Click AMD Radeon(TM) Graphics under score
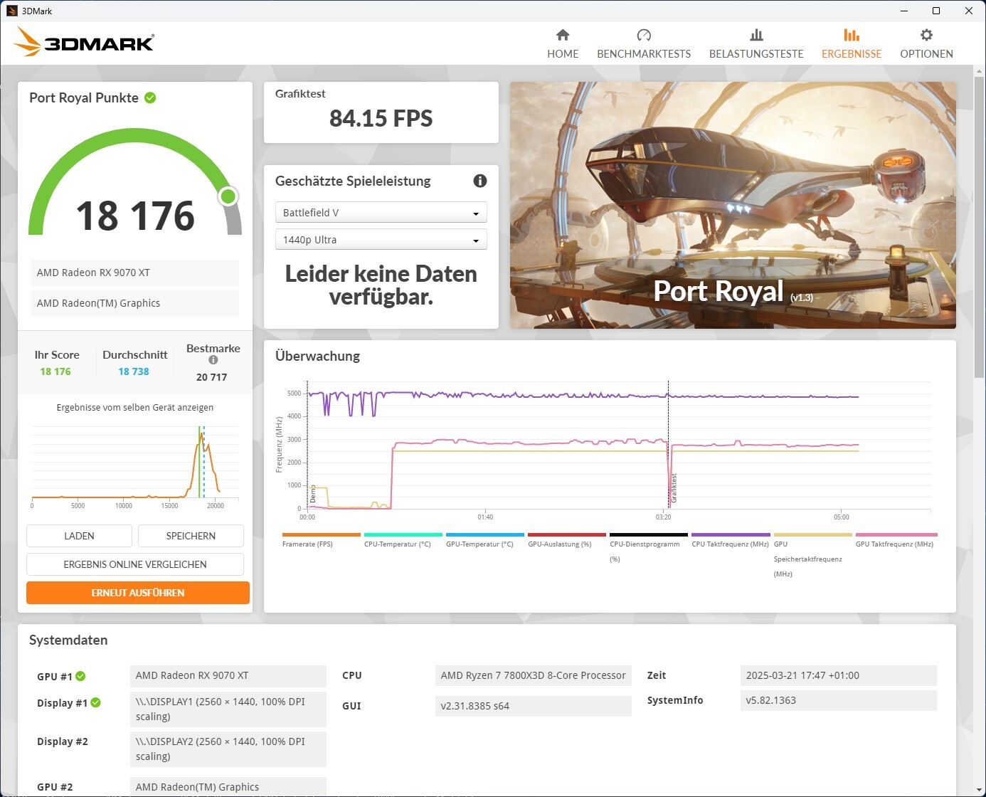The height and width of the screenshot is (797, 986). coord(135,303)
